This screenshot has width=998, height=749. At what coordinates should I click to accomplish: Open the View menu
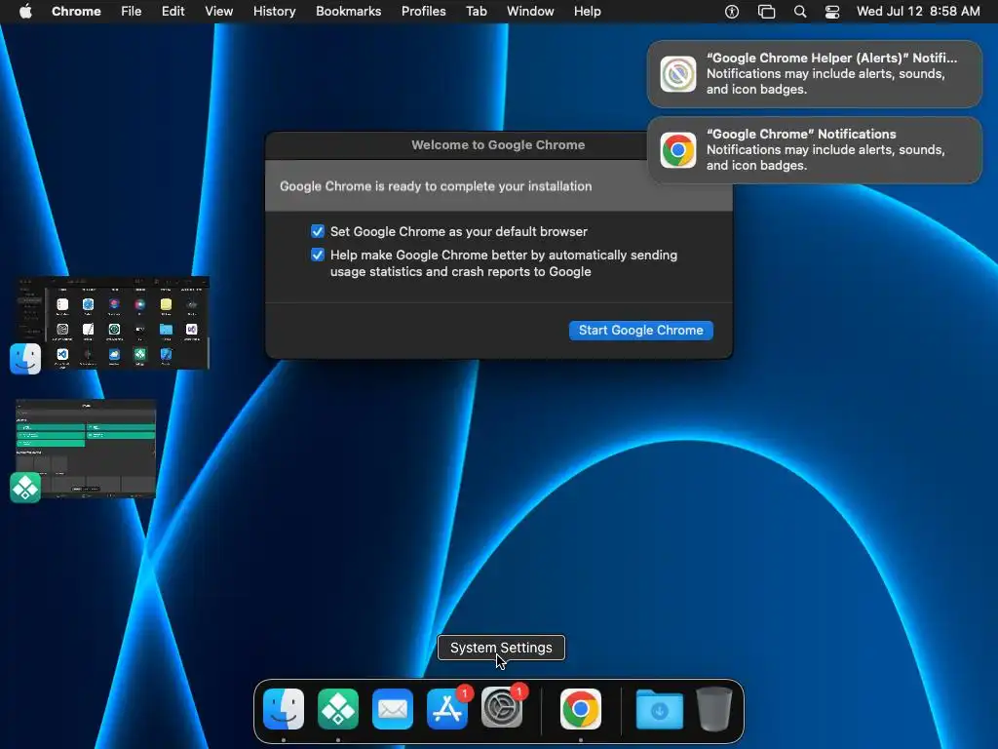coord(218,12)
